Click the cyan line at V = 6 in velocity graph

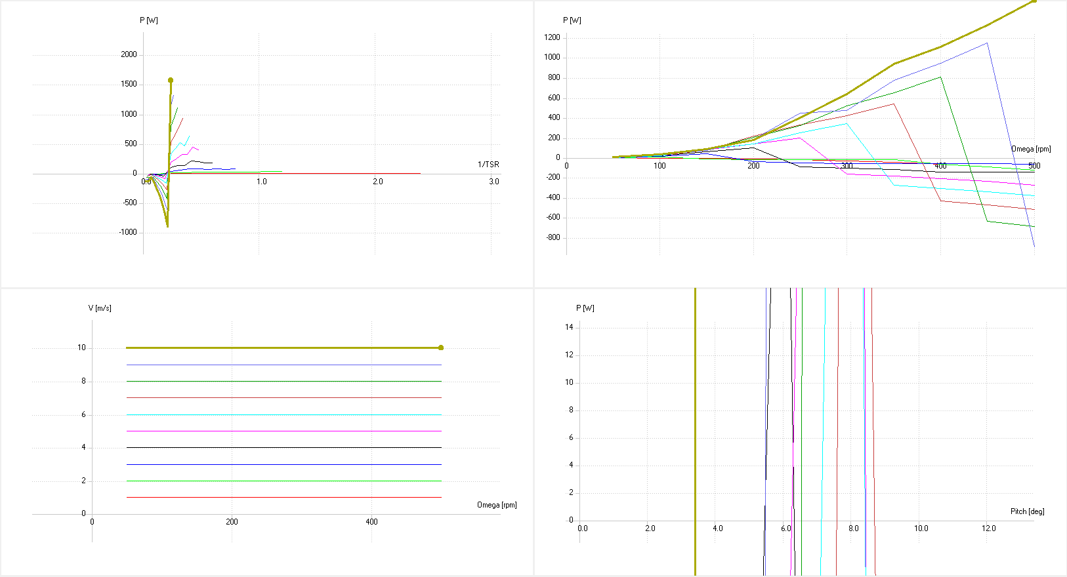pos(283,414)
